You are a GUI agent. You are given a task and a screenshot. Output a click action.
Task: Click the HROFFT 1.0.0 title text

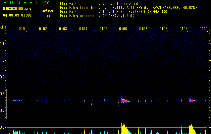click(x=27, y=3)
